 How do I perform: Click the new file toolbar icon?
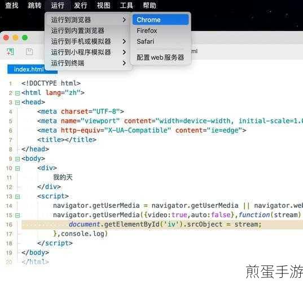click(x=10, y=52)
